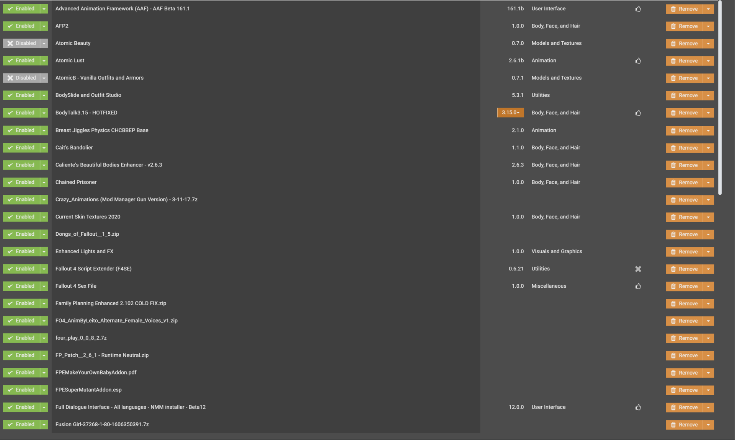Image resolution: width=735 pixels, height=440 pixels.
Task: Open status dropdown for Fusion Girl archive
Action: coord(44,424)
